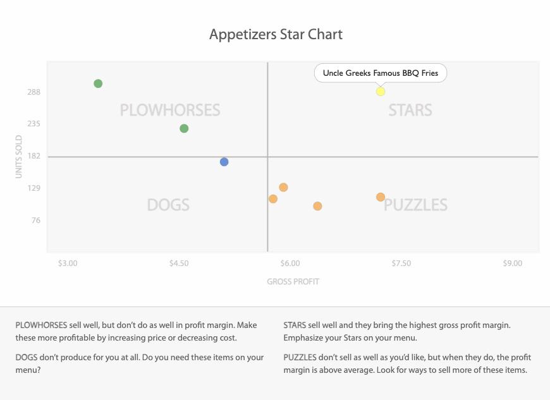This screenshot has height=400, width=550.
Task: Click the Uncle Greeks Famous BBQ Fries tooltip
Action: (380, 73)
